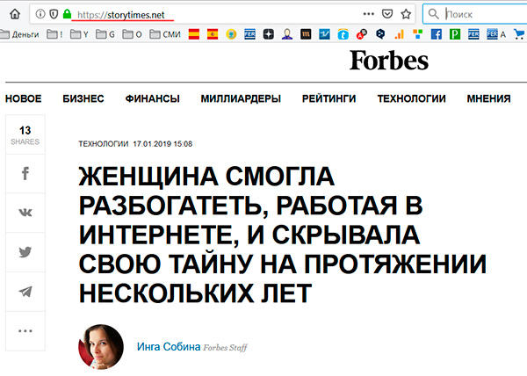
Task: Share article on Twitter
Action: (x=25, y=252)
